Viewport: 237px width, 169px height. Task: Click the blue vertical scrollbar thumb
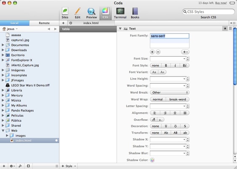click(x=235, y=56)
